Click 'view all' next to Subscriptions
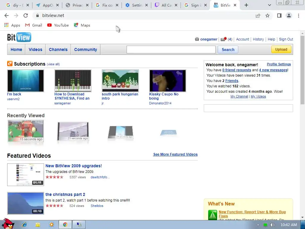This screenshot has height=229, width=305. tap(53, 64)
